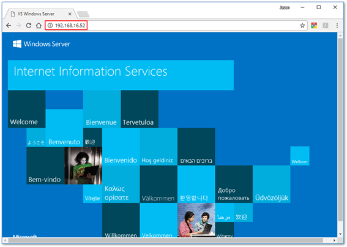Screen dimensions: 347x247
Task: Click the Korean welcome tile
Action: (196, 184)
